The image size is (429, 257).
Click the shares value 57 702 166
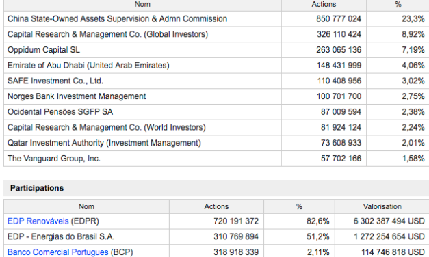click(341, 159)
